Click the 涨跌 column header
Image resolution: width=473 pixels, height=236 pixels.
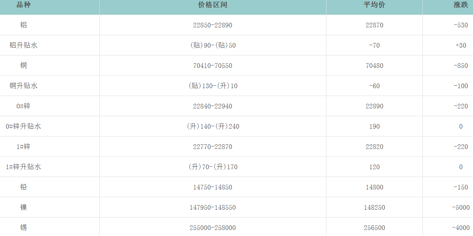[461, 5]
